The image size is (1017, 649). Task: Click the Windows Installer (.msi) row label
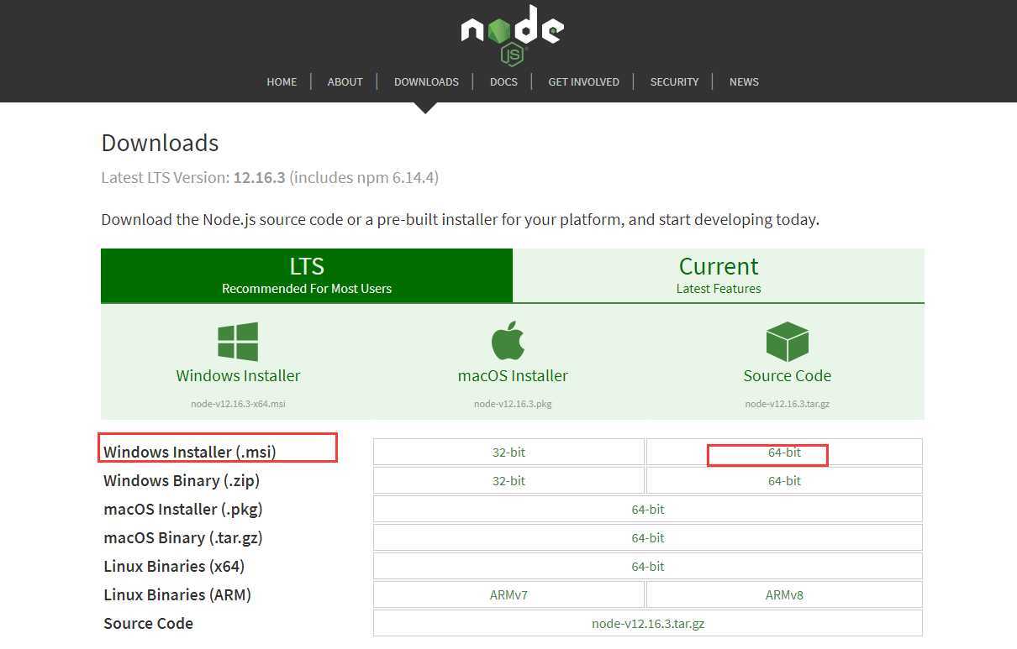(x=190, y=452)
